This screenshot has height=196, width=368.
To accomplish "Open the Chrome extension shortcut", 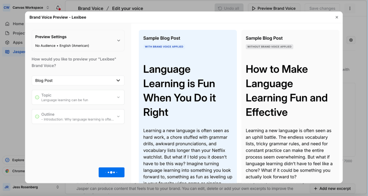I will (x=8, y=171).
